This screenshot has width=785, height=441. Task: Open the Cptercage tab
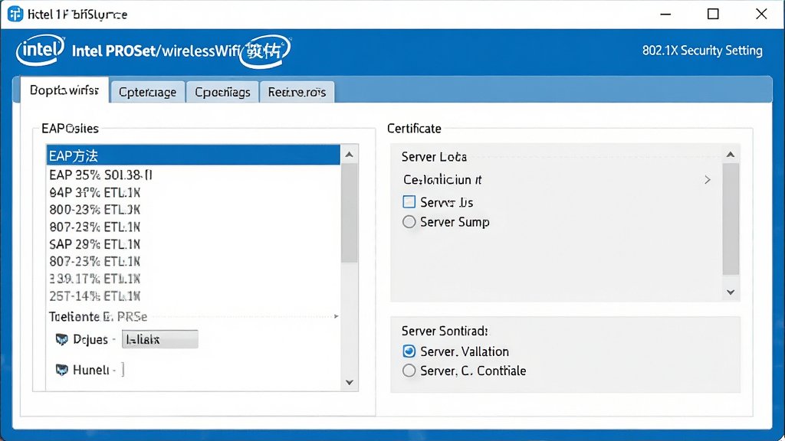(148, 92)
